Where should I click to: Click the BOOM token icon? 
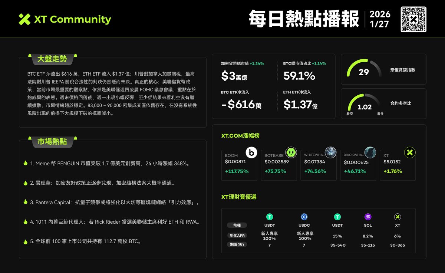251,152
